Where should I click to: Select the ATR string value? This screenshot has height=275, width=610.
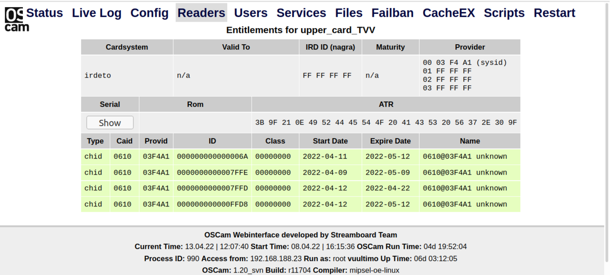(386, 122)
